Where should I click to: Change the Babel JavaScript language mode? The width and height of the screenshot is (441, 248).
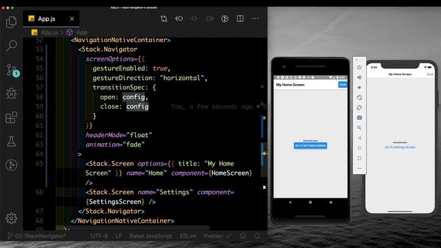click(x=151, y=236)
